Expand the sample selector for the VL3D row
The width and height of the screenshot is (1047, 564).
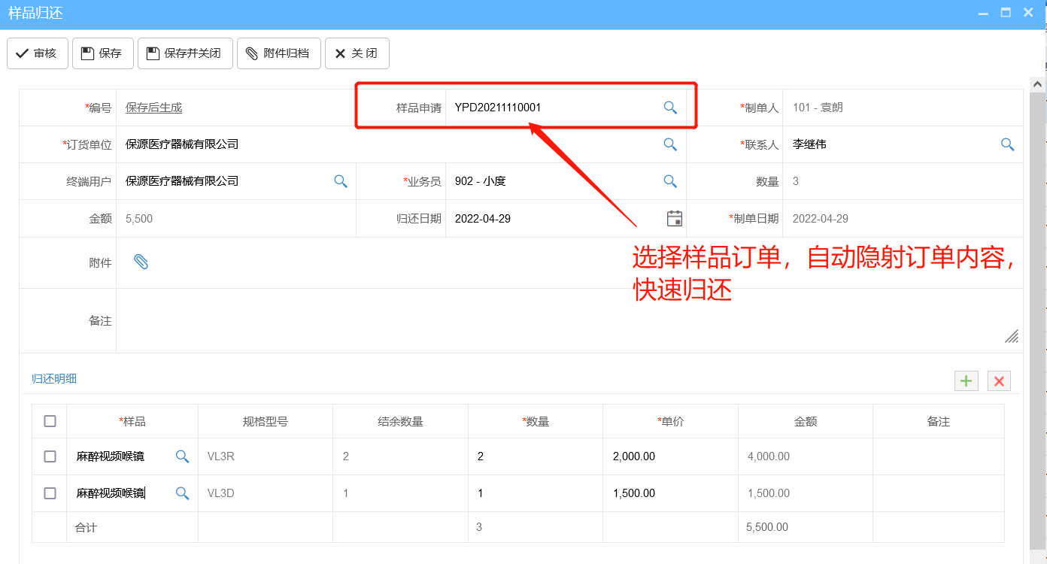182,493
